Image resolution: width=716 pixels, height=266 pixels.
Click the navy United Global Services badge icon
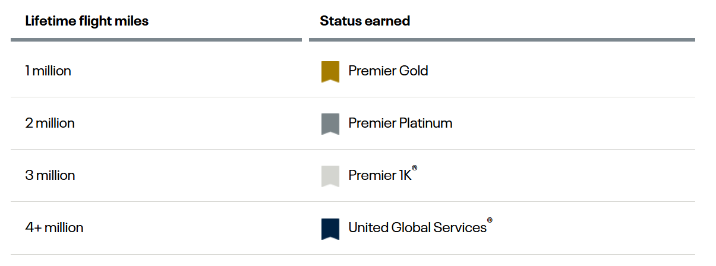click(x=330, y=228)
